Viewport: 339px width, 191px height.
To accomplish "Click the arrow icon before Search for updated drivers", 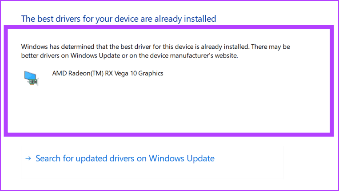I will (28, 159).
